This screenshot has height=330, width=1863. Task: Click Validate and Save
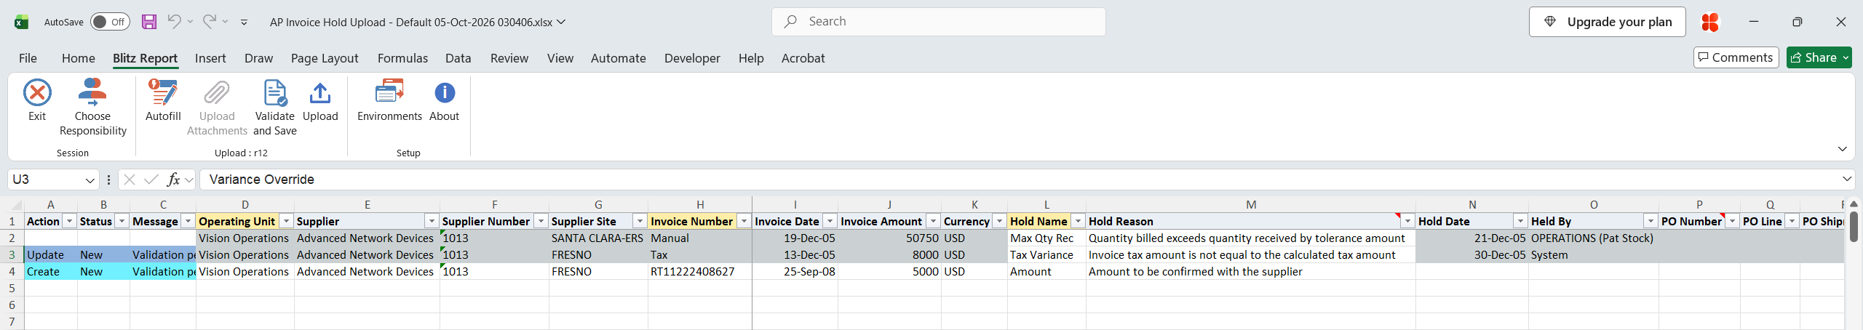pyautogui.click(x=275, y=108)
